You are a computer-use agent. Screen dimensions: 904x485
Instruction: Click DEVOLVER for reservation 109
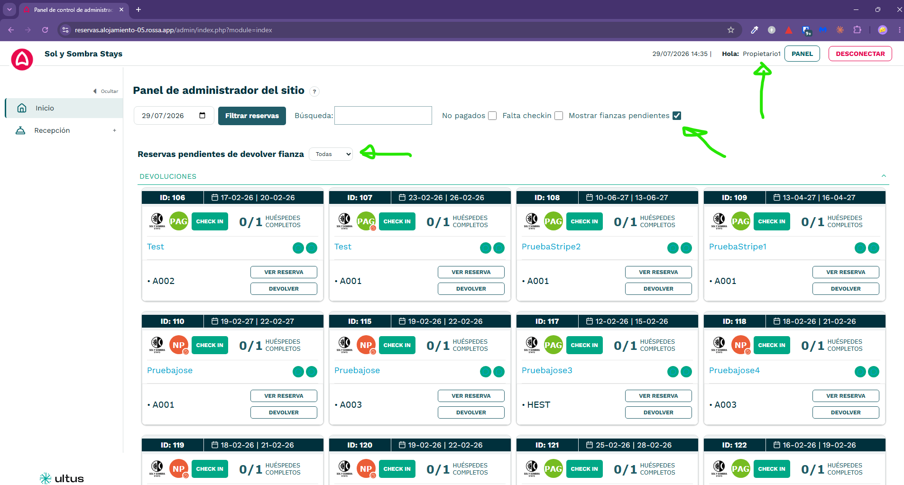pos(846,289)
